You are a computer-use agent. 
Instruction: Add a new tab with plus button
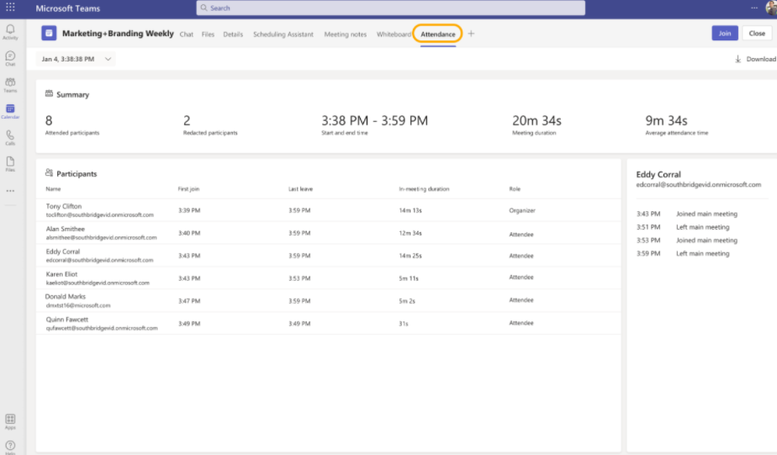(471, 34)
